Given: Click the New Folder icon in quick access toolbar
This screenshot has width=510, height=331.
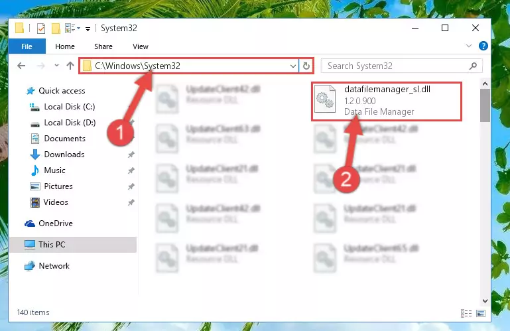Looking at the screenshot, I should [56, 29].
